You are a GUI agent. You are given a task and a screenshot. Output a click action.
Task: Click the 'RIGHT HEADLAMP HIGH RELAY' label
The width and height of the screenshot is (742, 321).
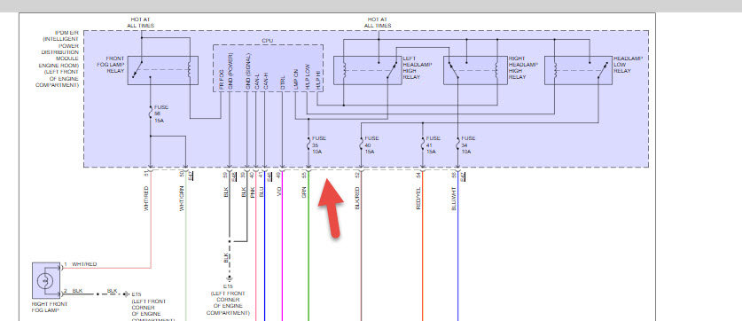[x=523, y=67]
